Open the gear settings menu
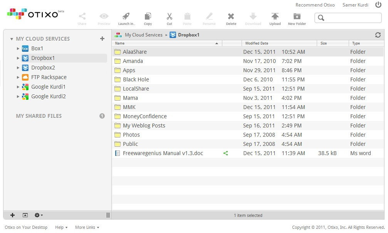 tap(39, 215)
